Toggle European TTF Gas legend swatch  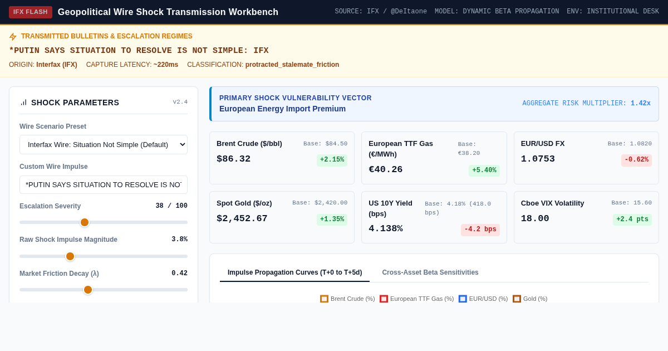[384, 299]
